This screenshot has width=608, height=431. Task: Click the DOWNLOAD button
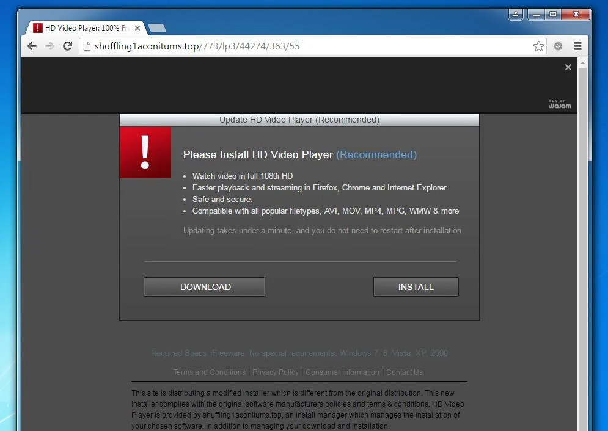coord(204,287)
